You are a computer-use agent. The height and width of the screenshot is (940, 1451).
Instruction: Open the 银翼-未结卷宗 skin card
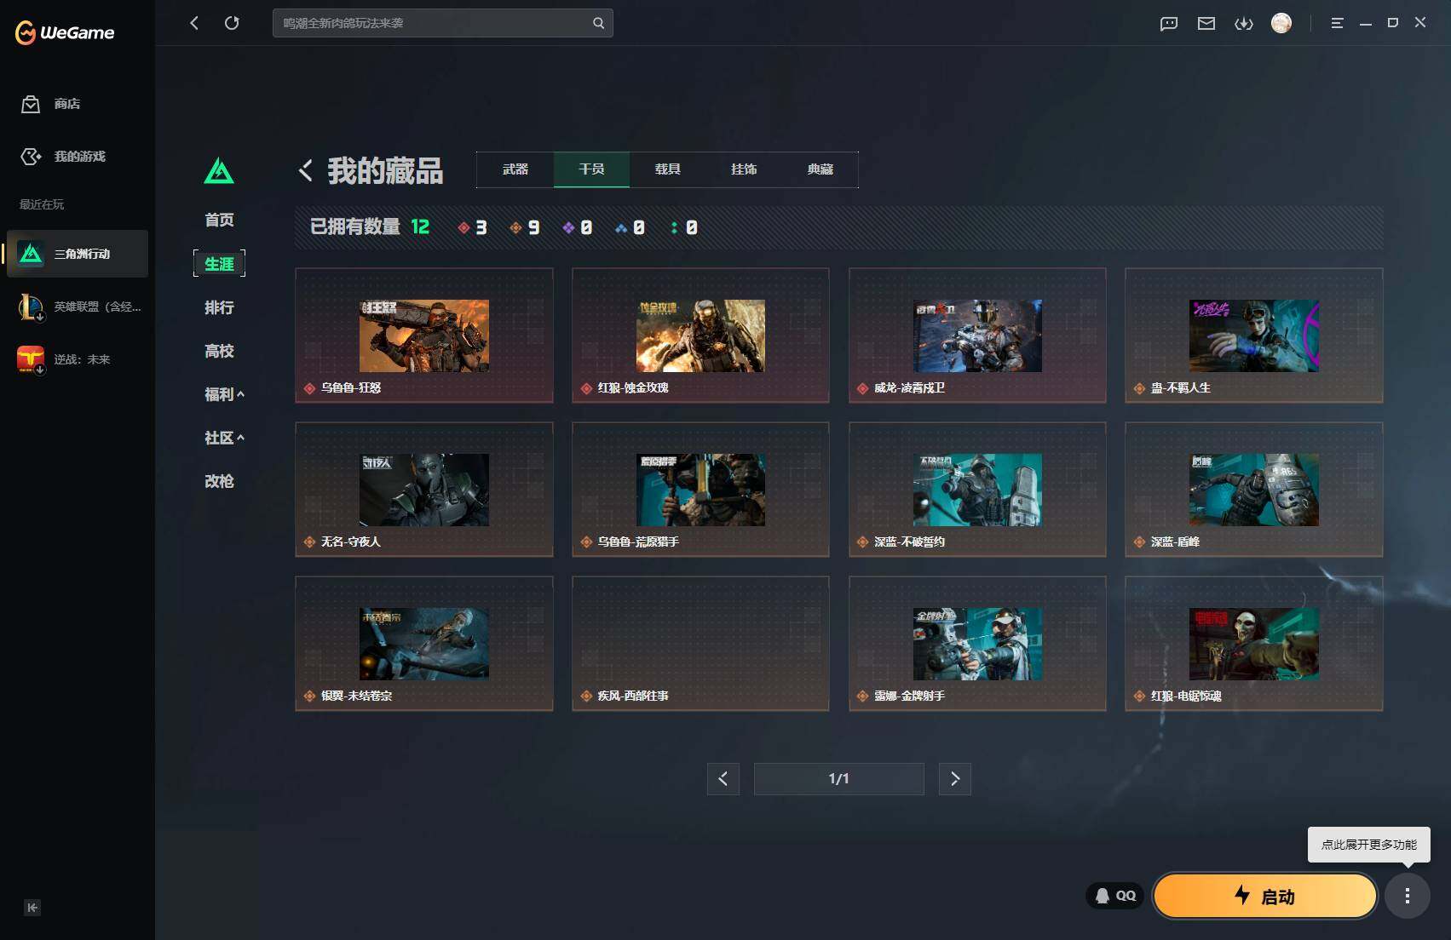(x=424, y=644)
